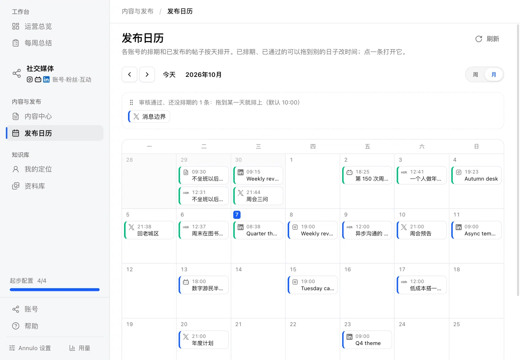Click the 每周总结 clipboard icon
Screen dimensions: 520x360
point(16,43)
